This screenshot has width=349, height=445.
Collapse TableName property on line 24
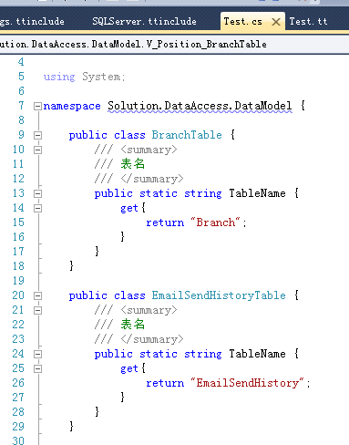tap(37, 354)
